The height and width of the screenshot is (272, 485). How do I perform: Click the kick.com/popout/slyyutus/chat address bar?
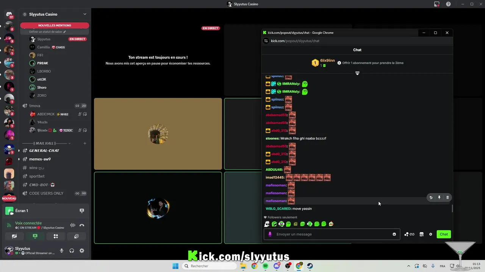tap(295, 41)
